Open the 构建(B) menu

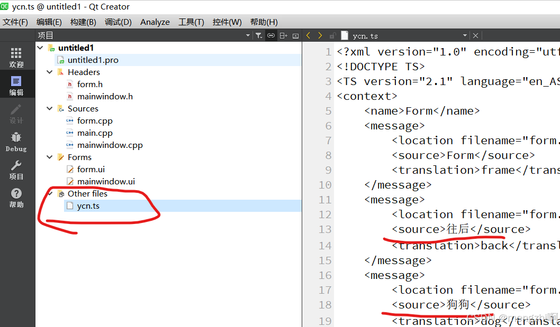tap(83, 22)
